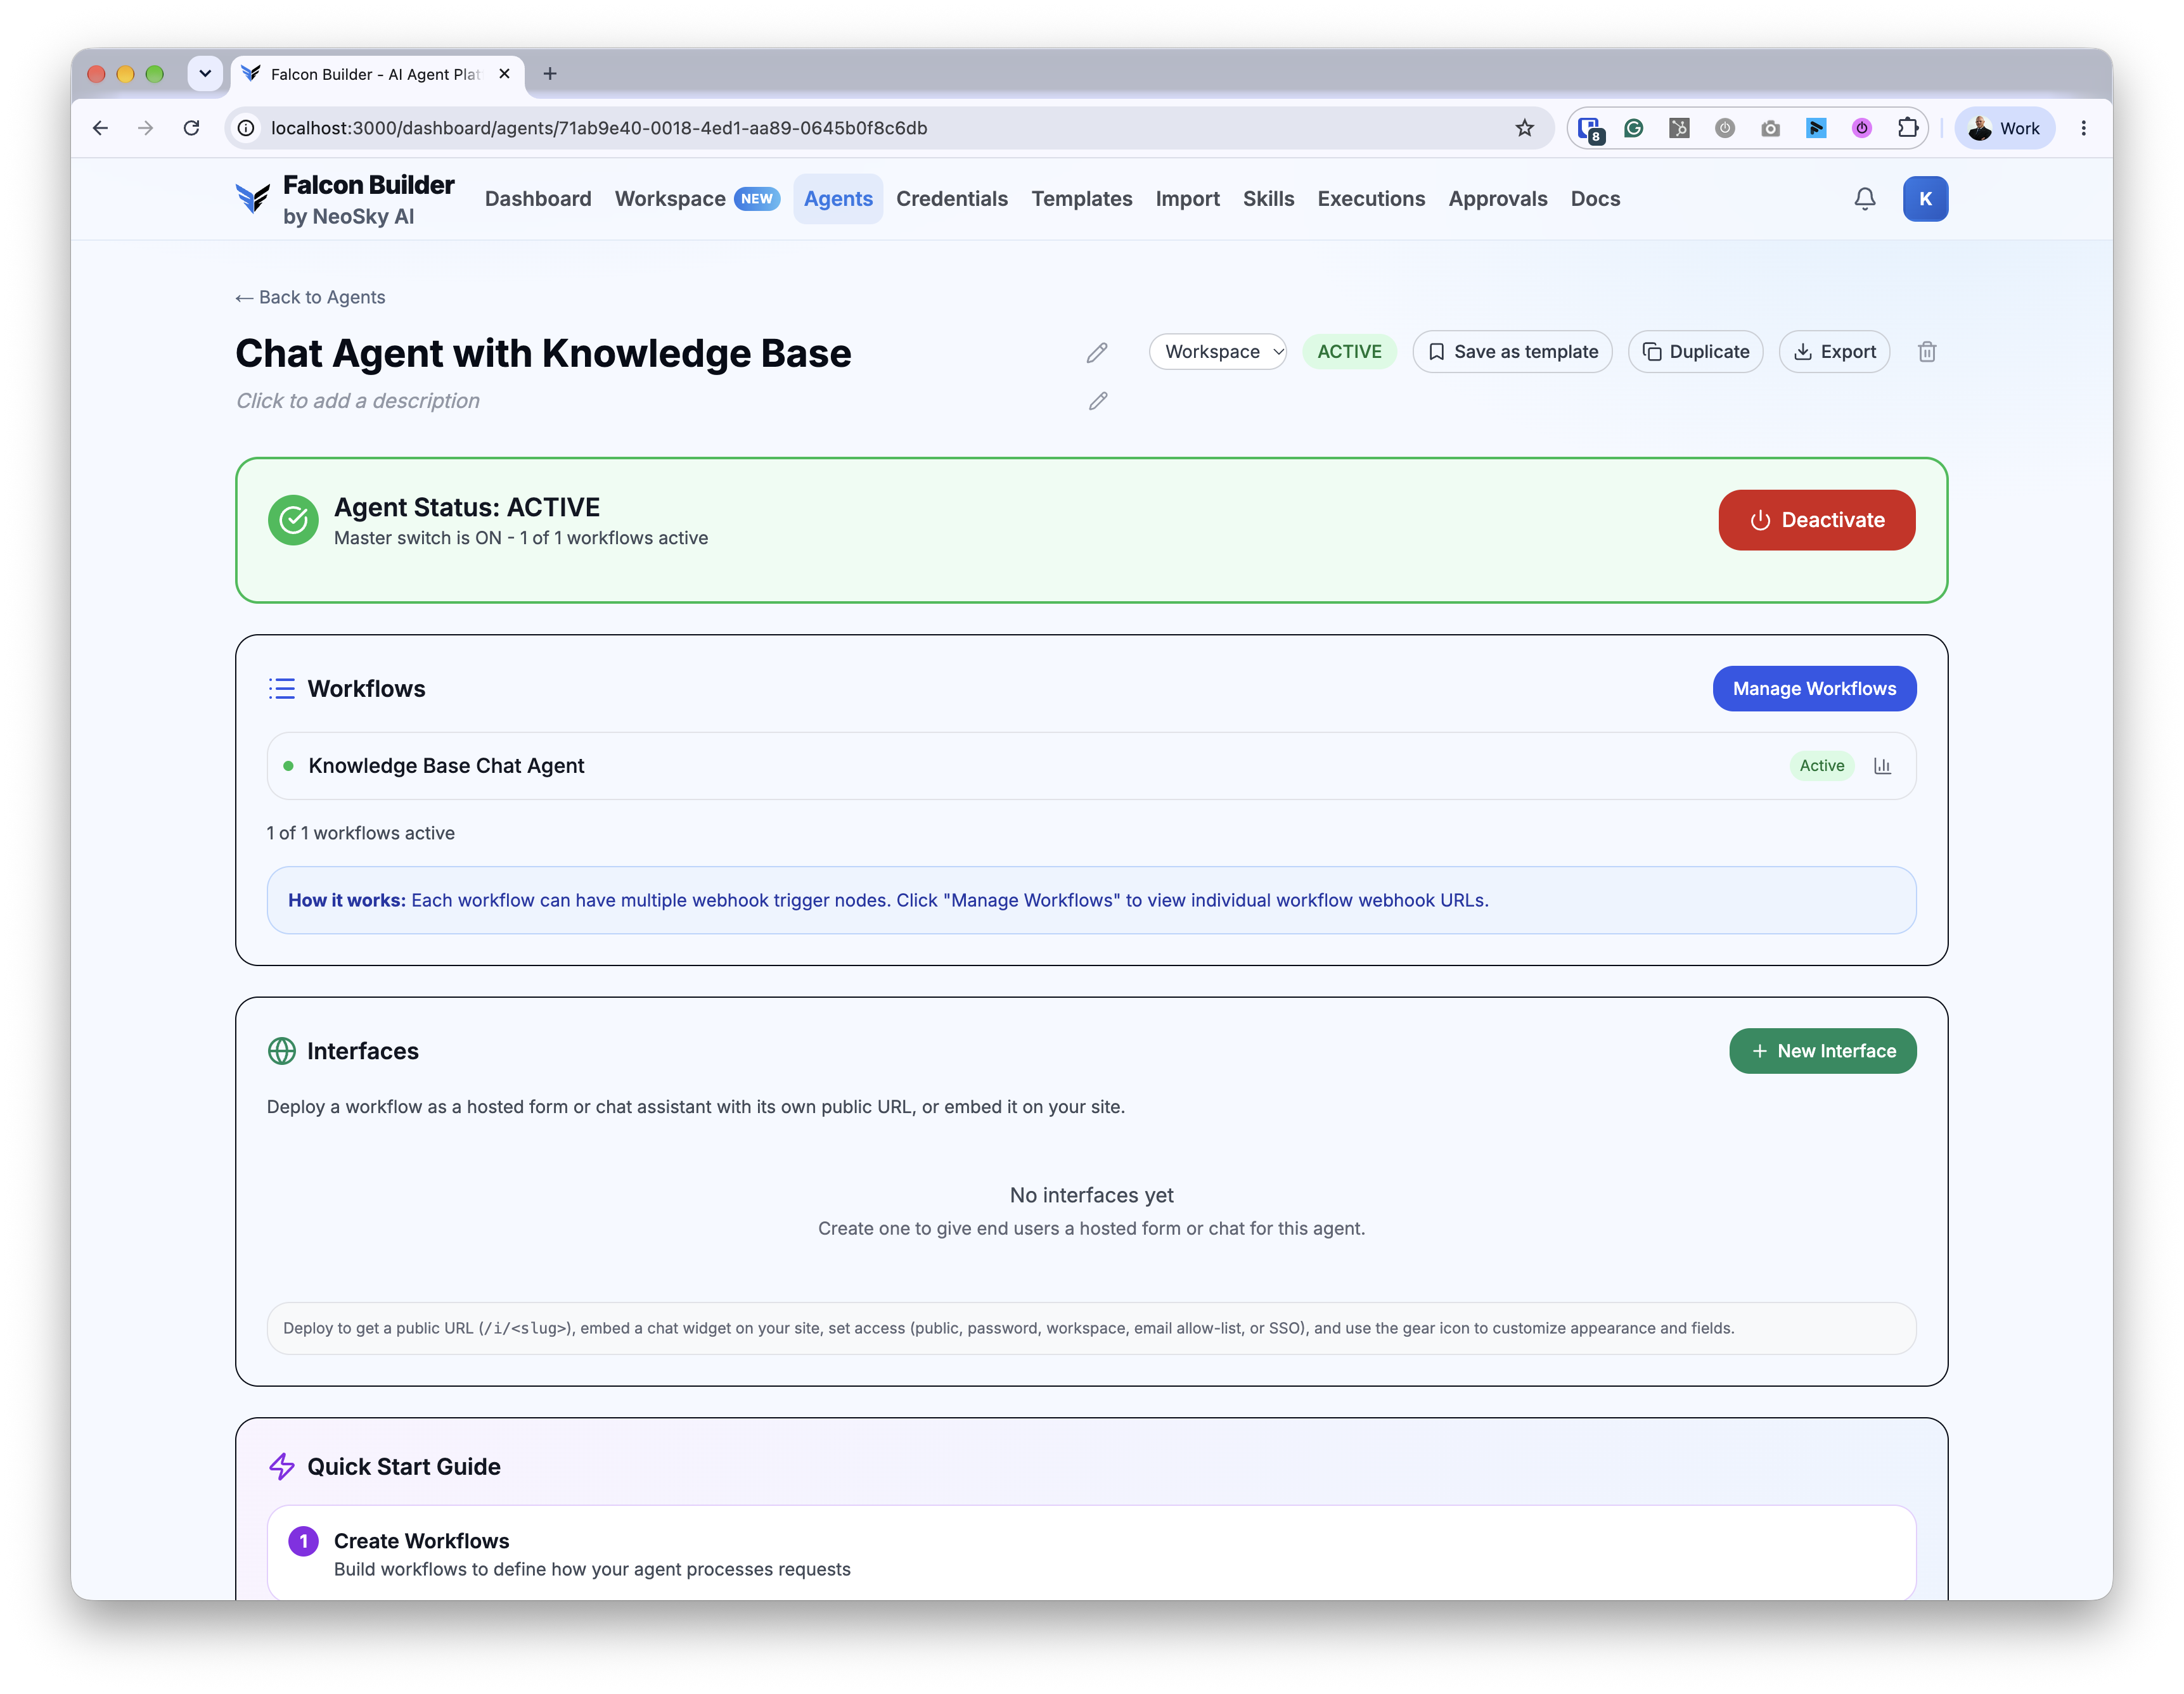Open a new browser tab
2184x1694 pixels.
tap(550, 74)
